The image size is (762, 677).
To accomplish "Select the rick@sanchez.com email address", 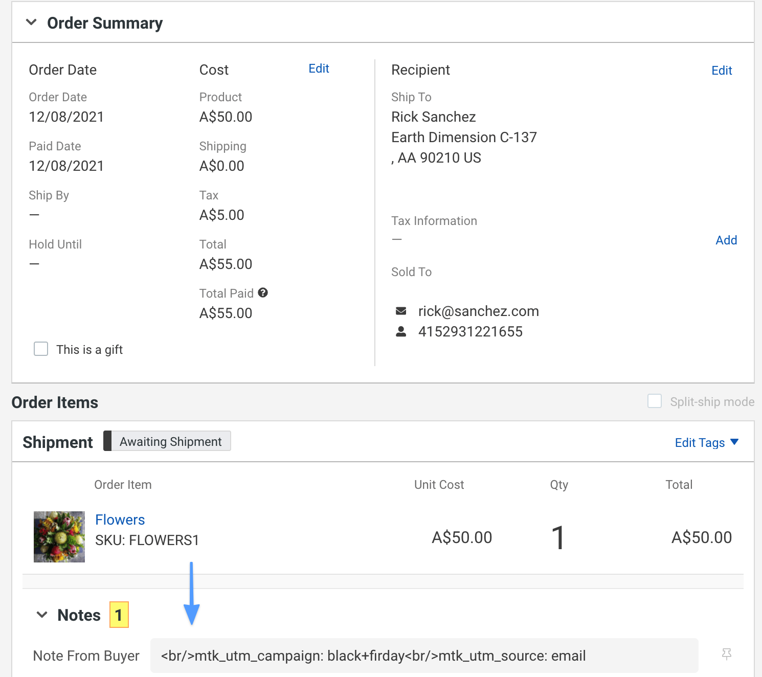I will (x=478, y=311).
